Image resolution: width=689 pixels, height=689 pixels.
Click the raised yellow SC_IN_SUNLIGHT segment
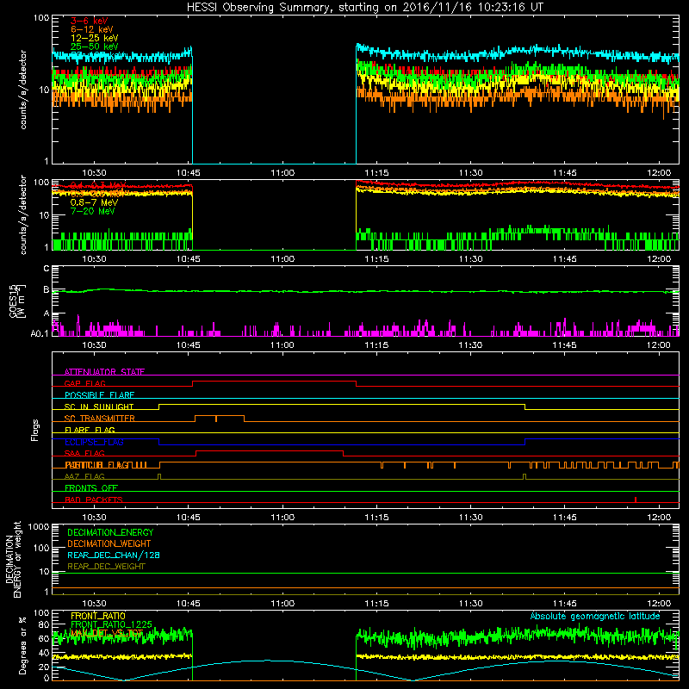(x=342, y=404)
